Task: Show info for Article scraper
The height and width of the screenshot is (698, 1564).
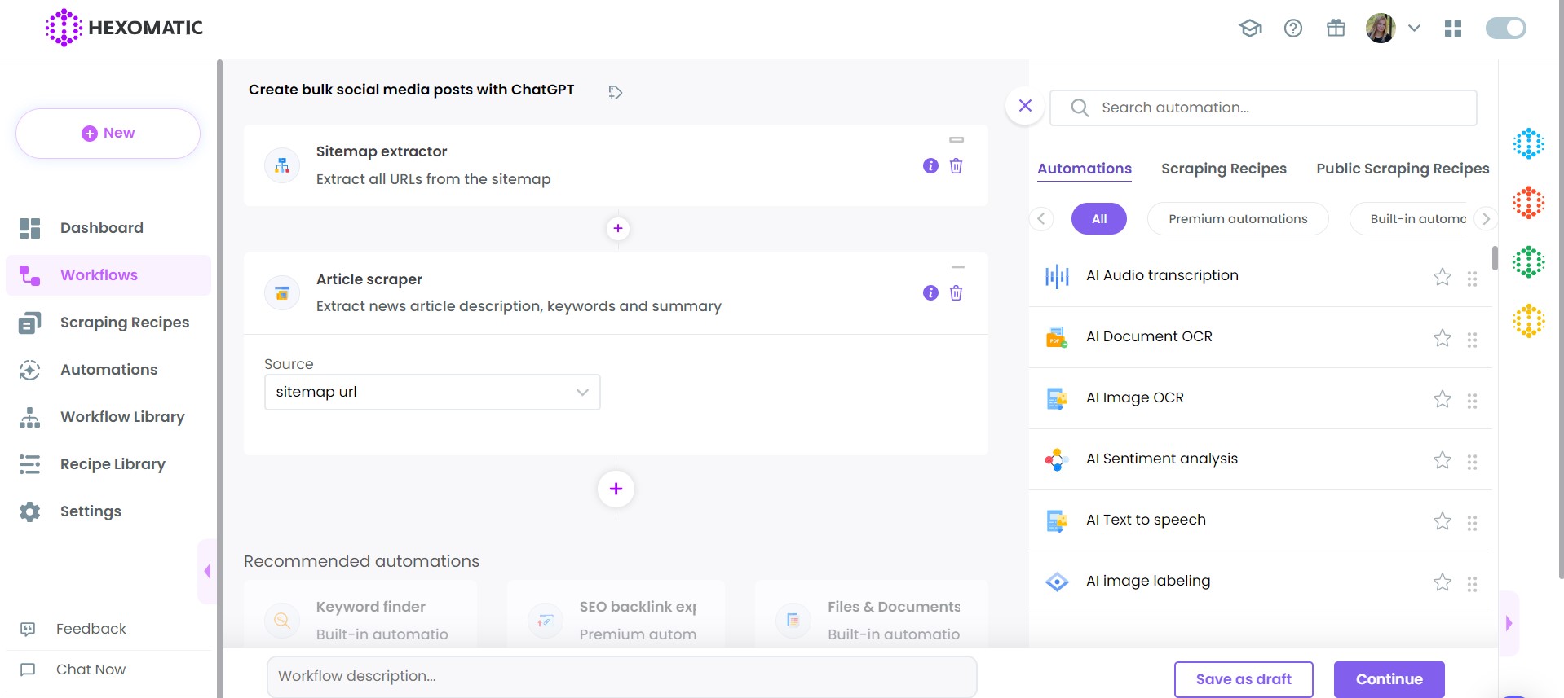Action: click(930, 293)
